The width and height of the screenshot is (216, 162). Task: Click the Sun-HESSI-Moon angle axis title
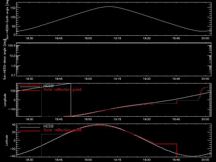click(5, 59)
